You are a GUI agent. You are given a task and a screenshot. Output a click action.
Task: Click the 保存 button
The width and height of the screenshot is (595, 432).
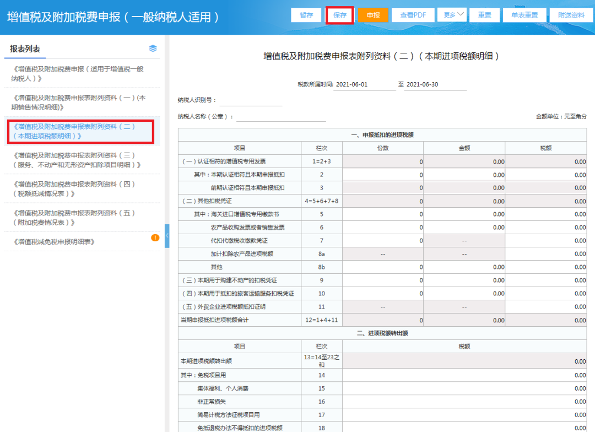coord(339,15)
